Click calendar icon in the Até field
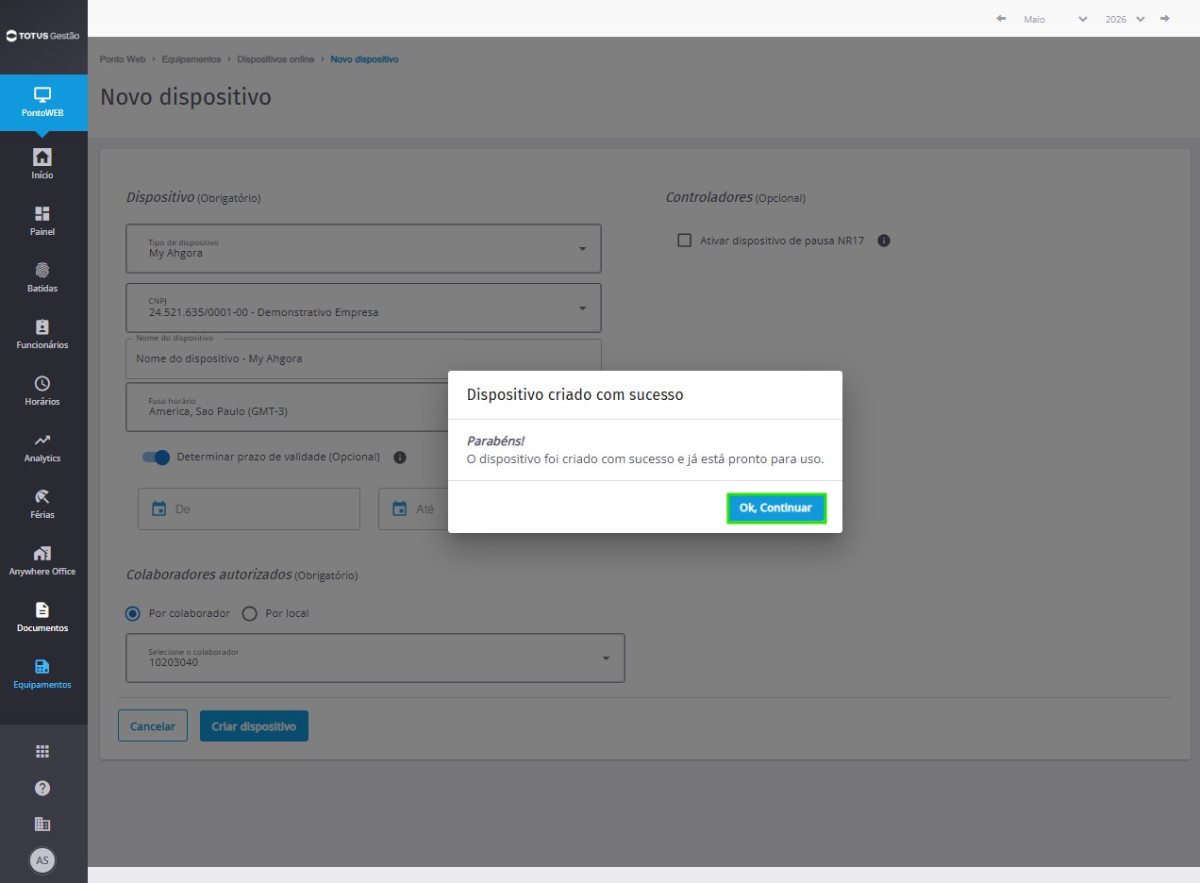This screenshot has width=1200, height=883. (399, 508)
